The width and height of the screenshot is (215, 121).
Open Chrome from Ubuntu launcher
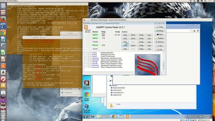[x=3, y=33]
